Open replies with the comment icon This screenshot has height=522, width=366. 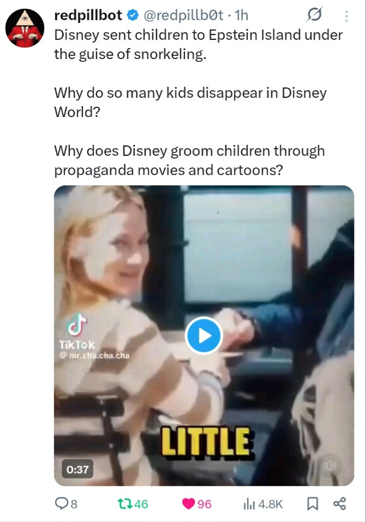pos(62,504)
